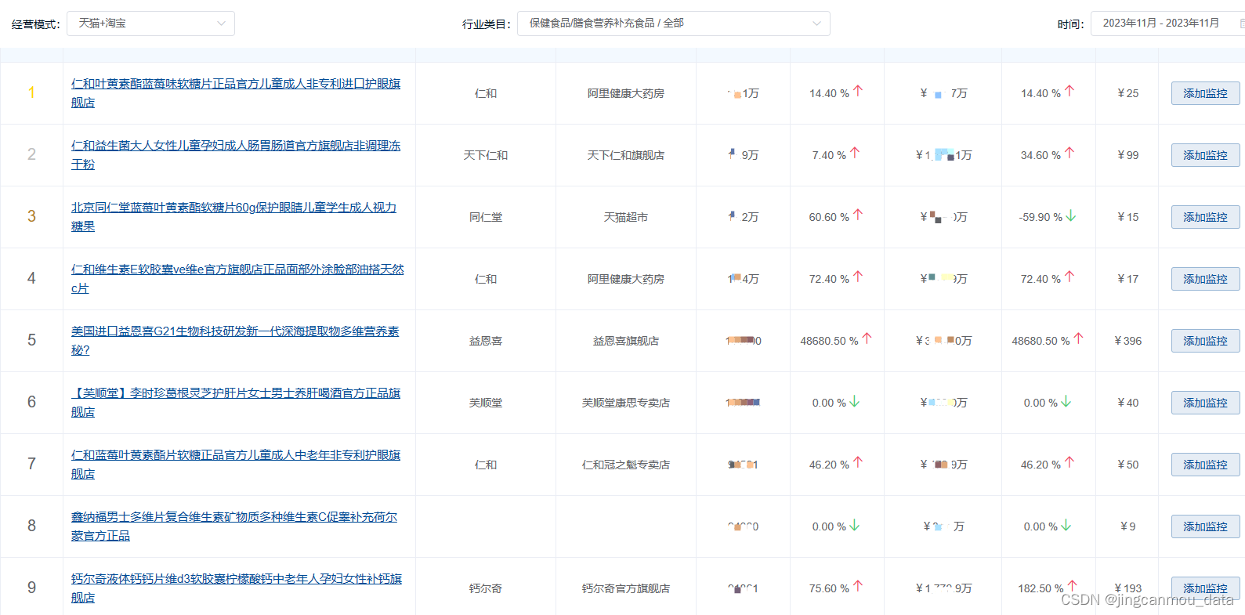Click 添加监控 button for the rank 7 product
The height and width of the screenshot is (615, 1245).
coord(1205,465)
